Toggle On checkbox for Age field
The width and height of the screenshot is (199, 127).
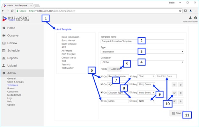pos(102,84)
